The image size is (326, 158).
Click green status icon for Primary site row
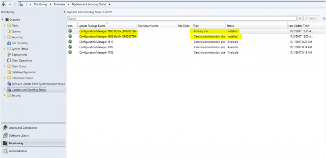(x=70, y=31)
